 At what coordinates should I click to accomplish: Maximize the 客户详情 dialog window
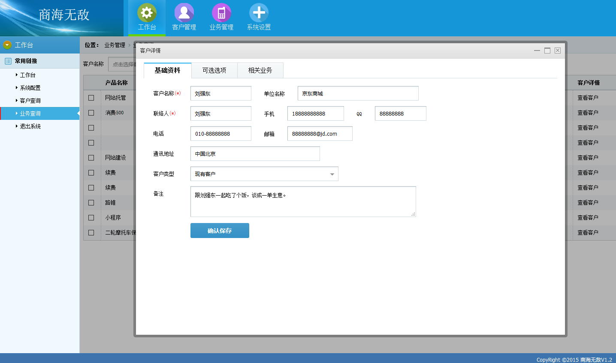547,51
